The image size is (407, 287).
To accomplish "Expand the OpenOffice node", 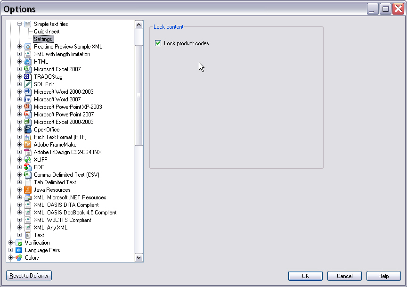I will pos(19,129).
